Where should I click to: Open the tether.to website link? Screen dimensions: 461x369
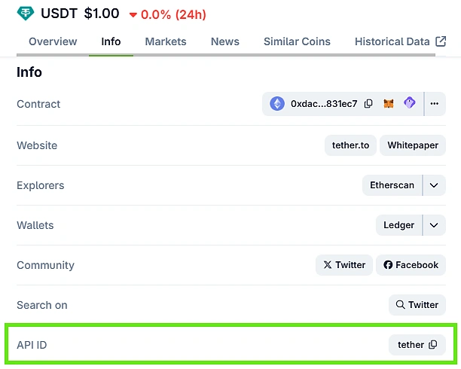point(350,145)
